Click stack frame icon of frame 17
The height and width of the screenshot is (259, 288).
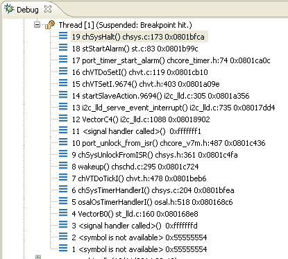[x=63, y=59]
